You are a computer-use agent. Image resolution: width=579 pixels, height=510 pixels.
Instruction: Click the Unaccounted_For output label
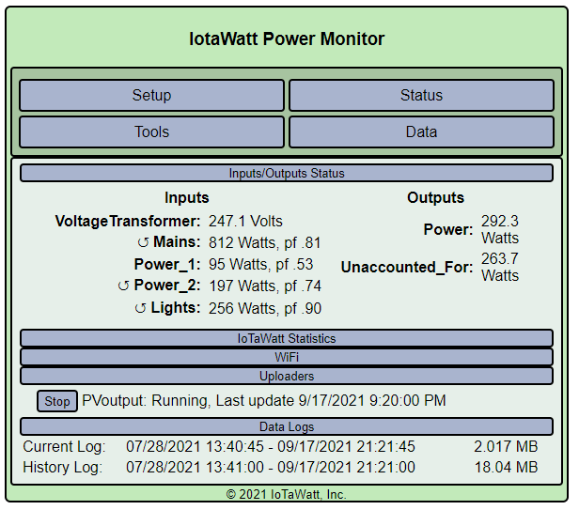pos(407,267)
